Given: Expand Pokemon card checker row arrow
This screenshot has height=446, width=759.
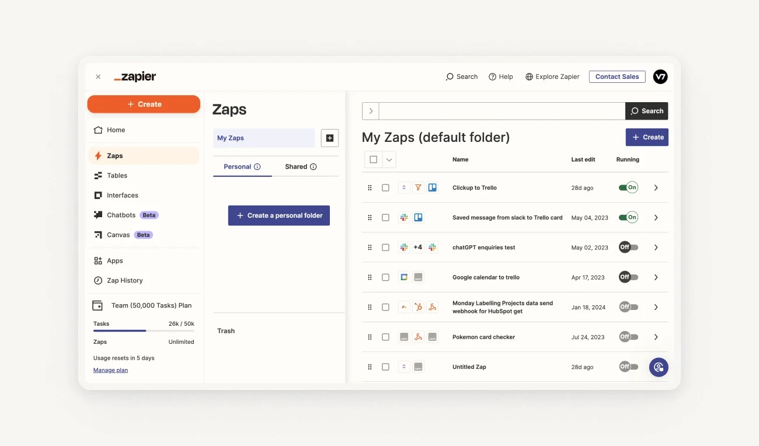Looking at the screenshot, I should [656, 337].
